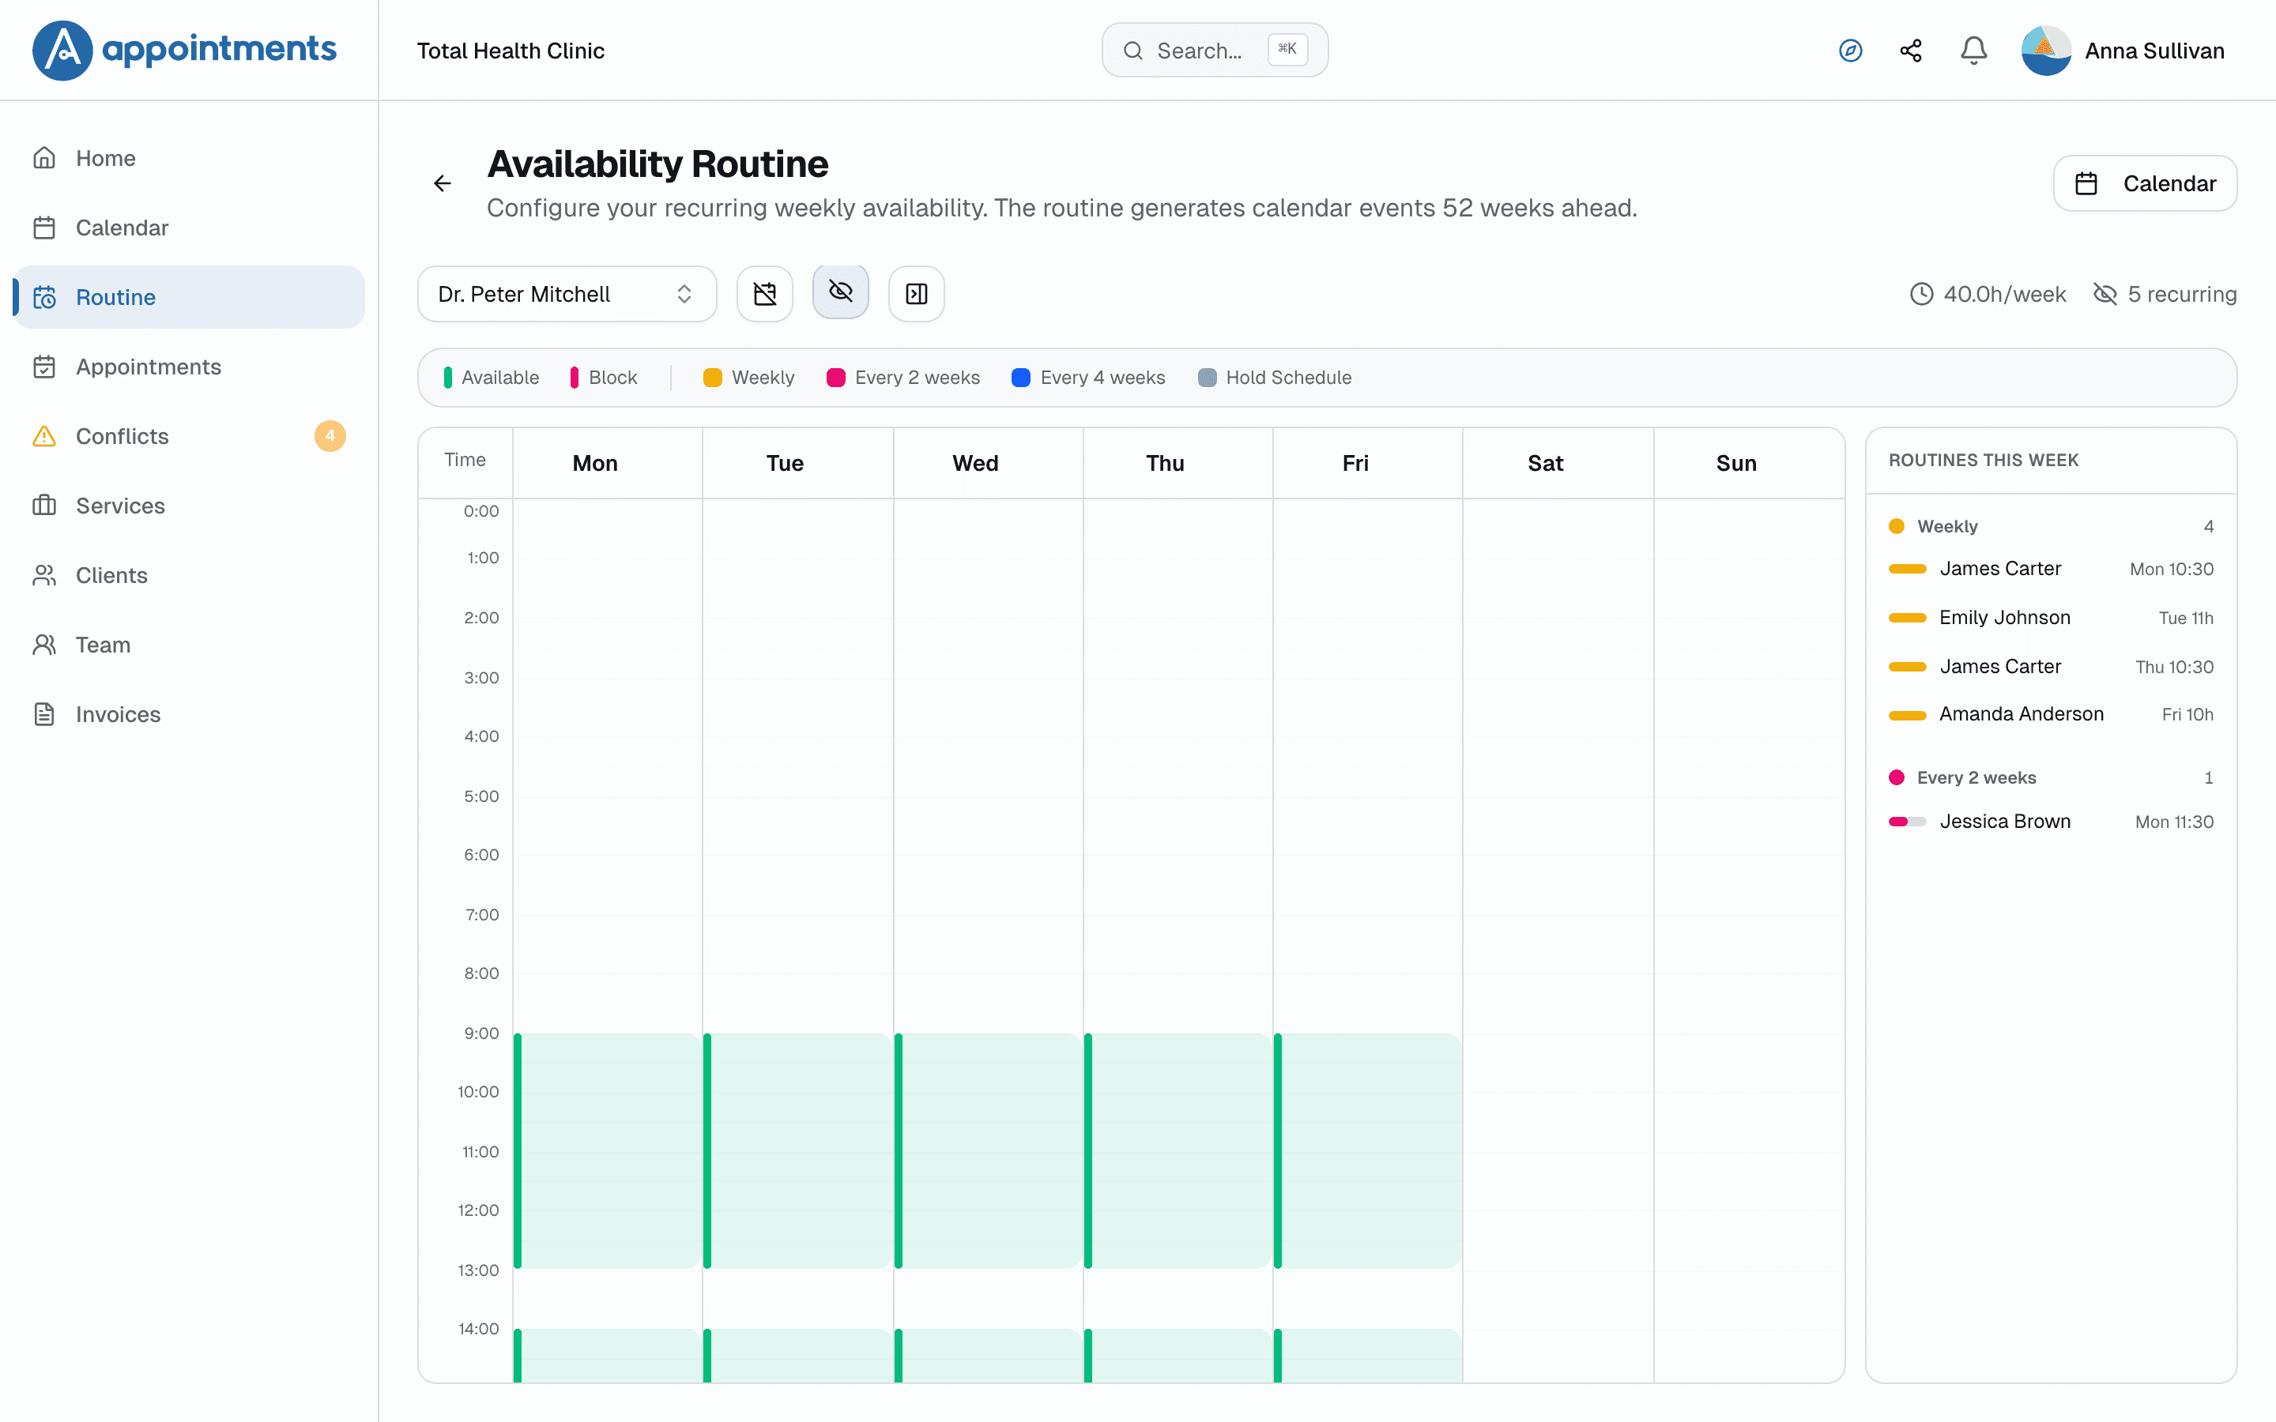Expand the Every 2 weeks routines group
The image size is (2276, 1422).
click(2050, 778)
